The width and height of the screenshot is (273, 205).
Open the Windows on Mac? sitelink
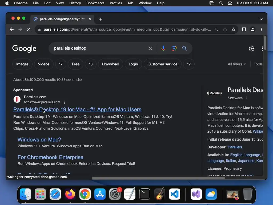click(x=39, y=140)
